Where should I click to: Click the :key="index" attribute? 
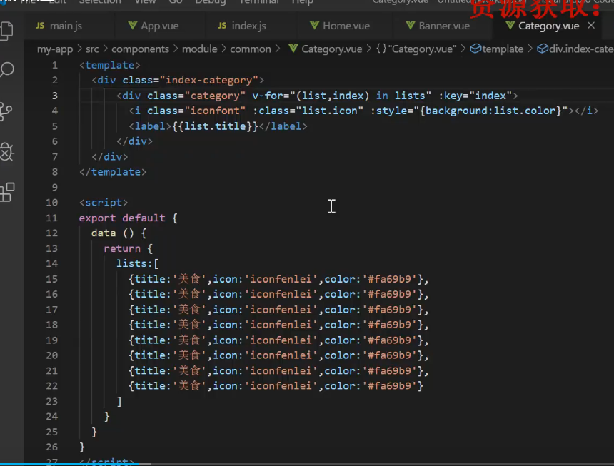point(475,96)
